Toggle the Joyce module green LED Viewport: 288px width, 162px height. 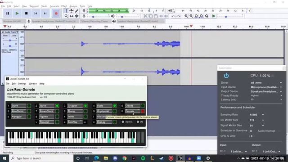click(57, 106)
